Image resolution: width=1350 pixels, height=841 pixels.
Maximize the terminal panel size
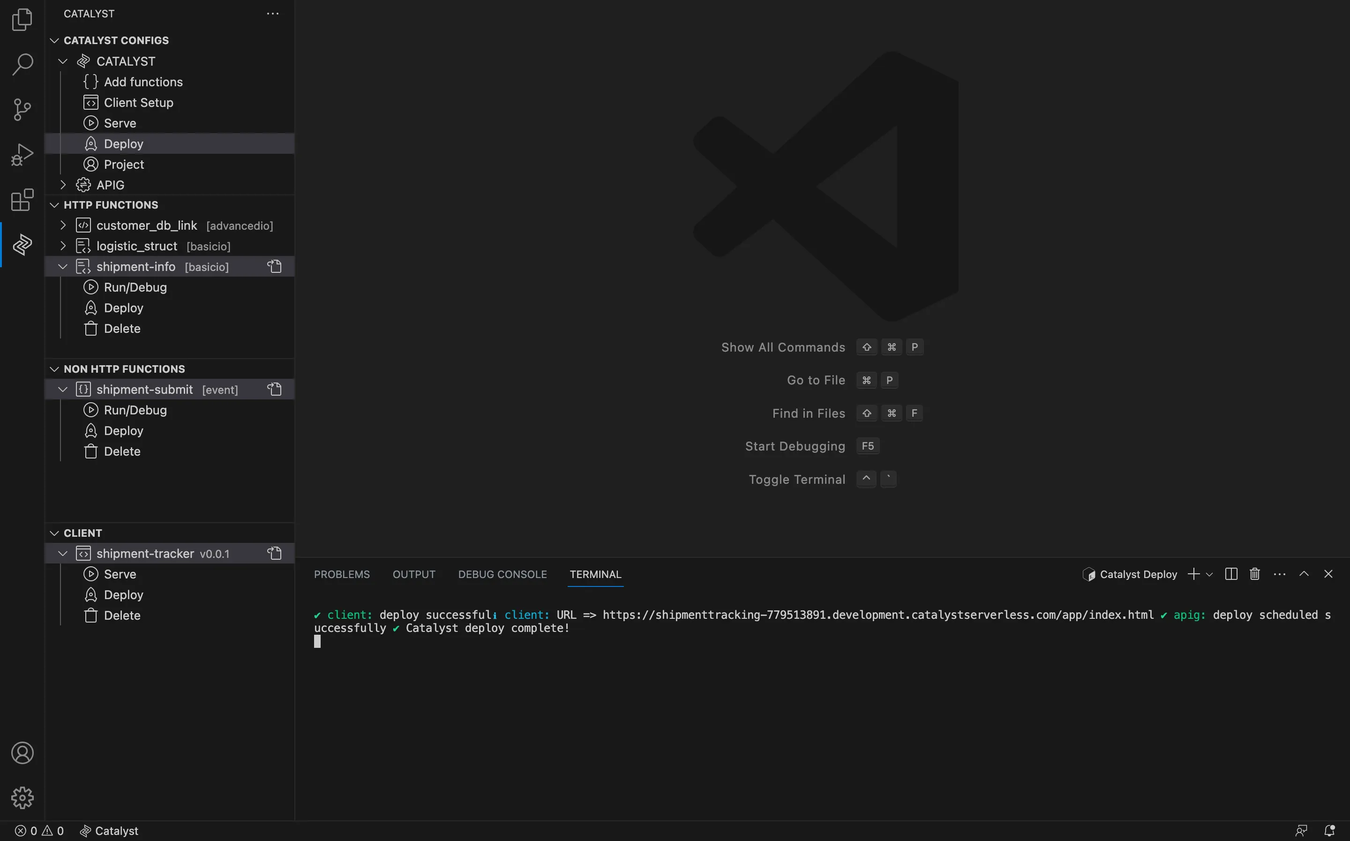(1304, 574)
